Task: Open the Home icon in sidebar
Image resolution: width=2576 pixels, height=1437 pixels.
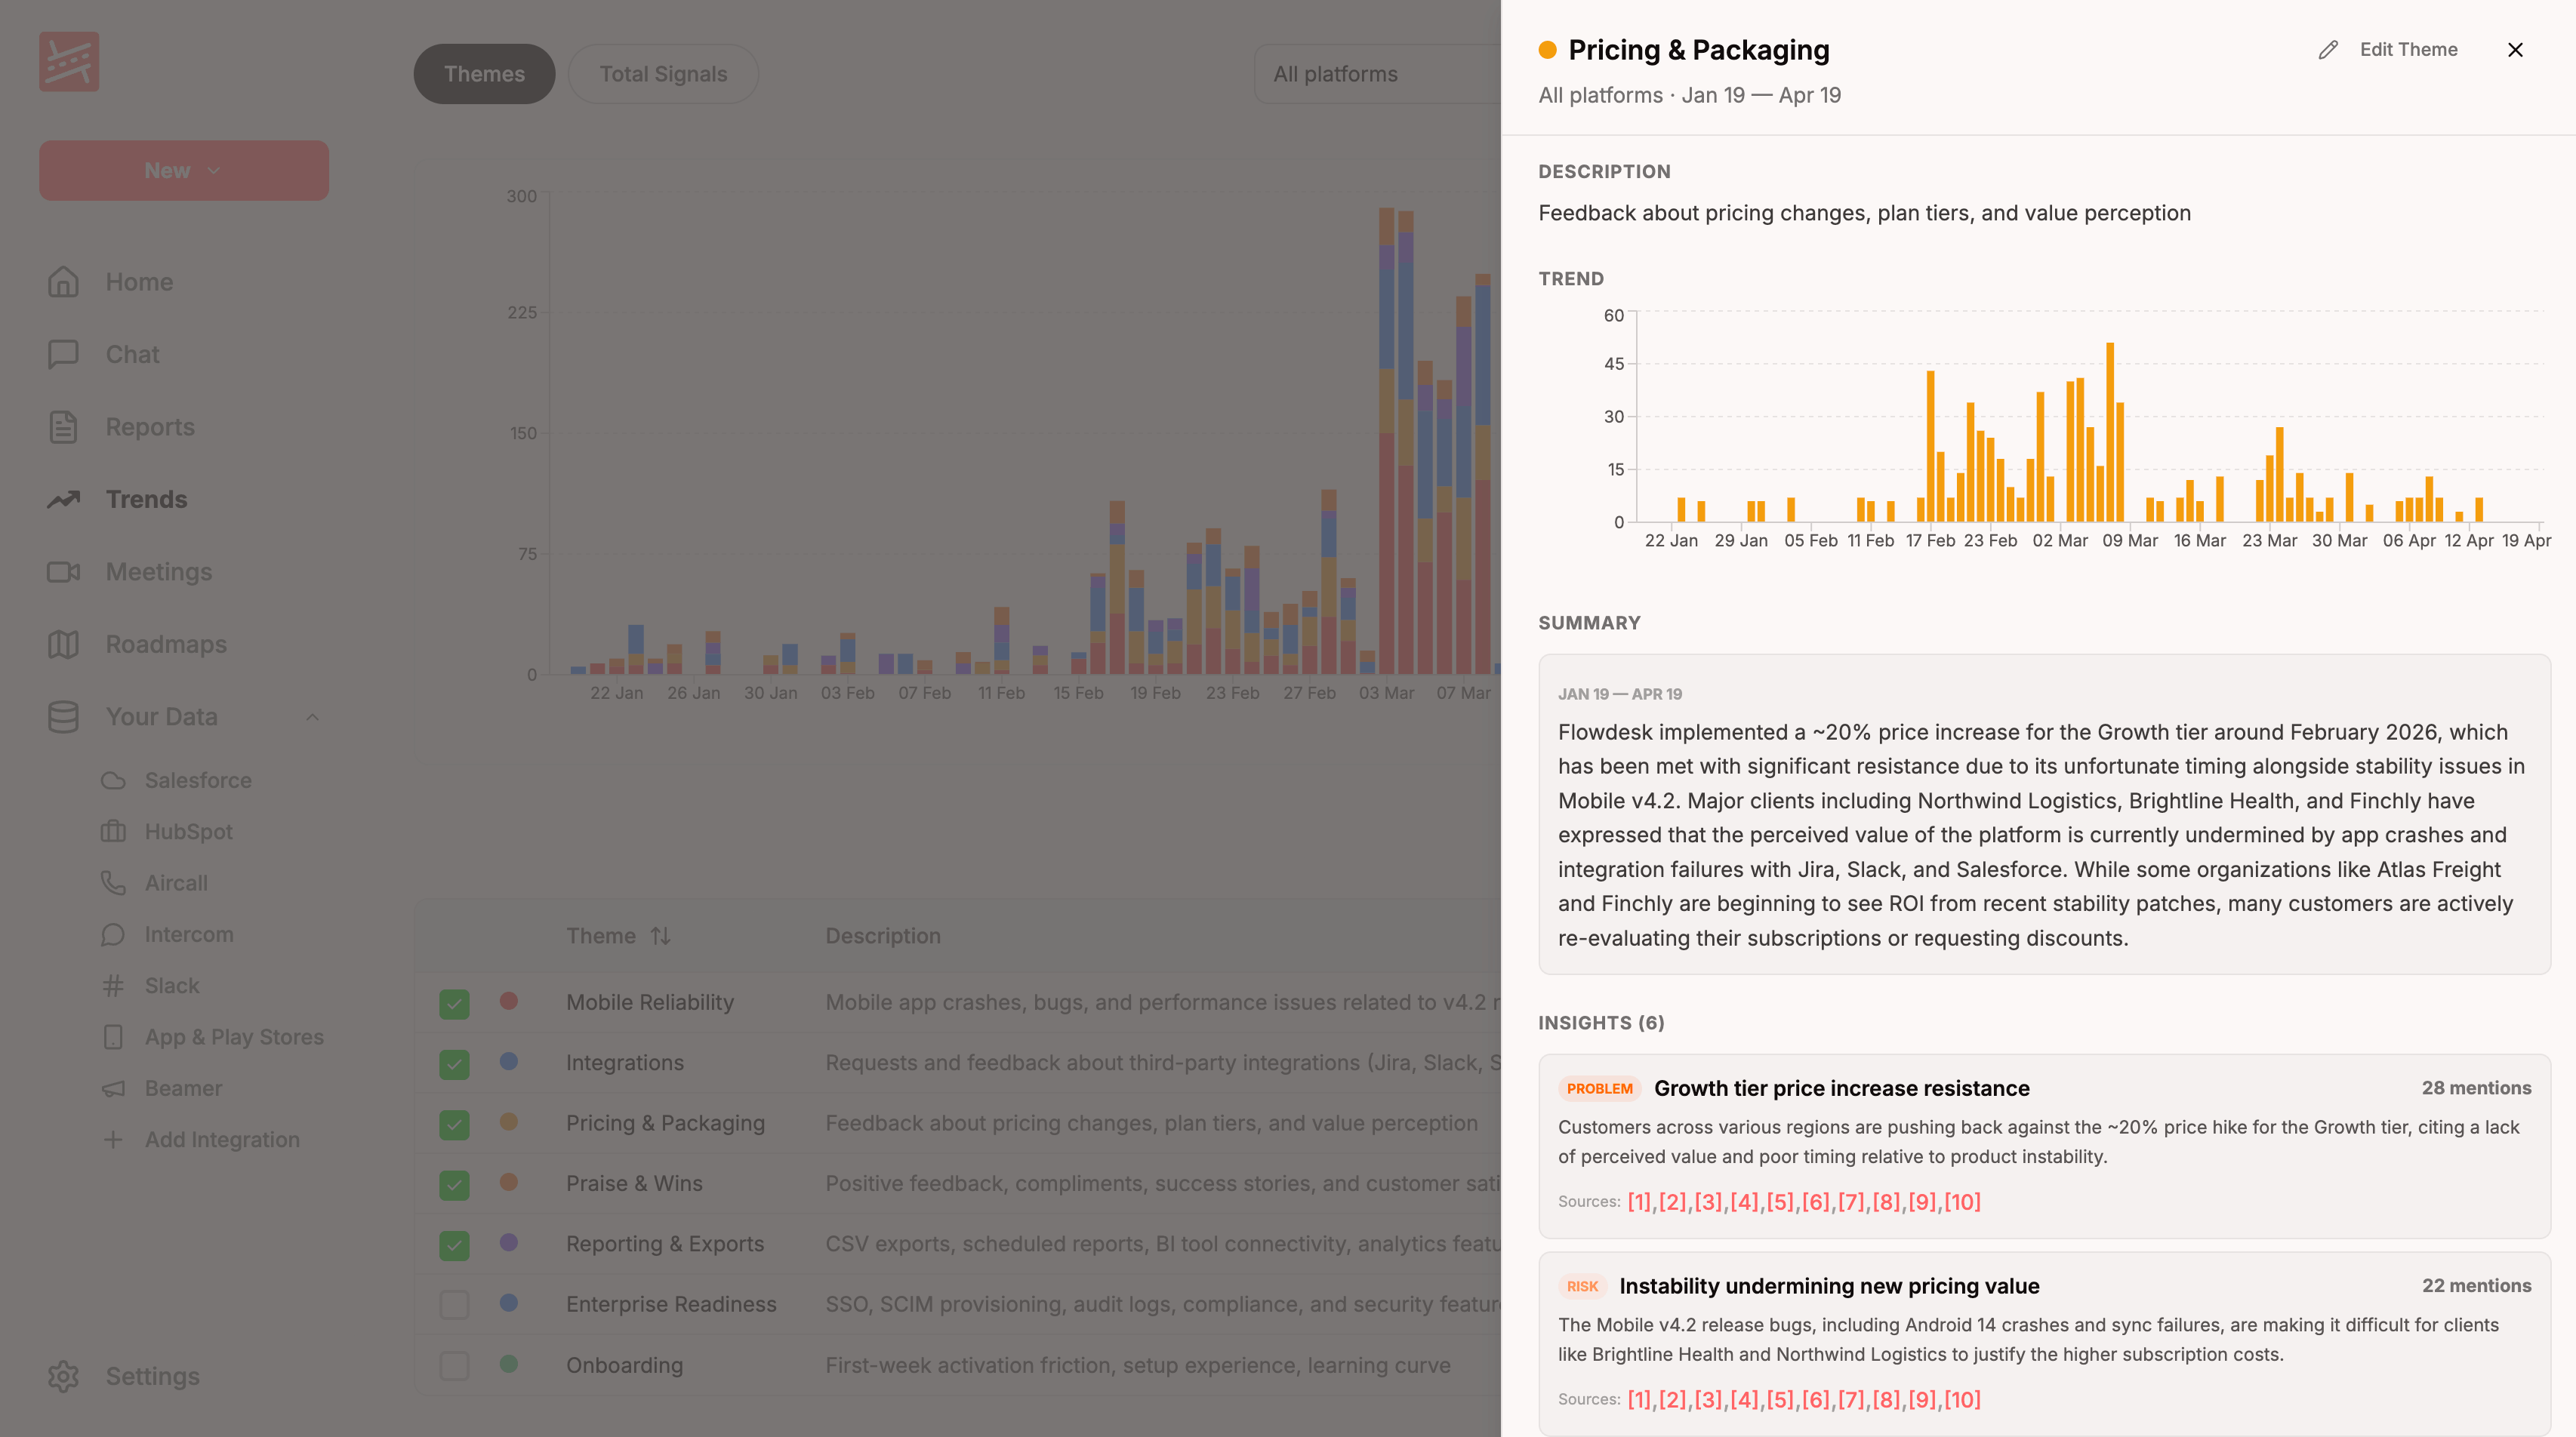Action: click(63, 282)
